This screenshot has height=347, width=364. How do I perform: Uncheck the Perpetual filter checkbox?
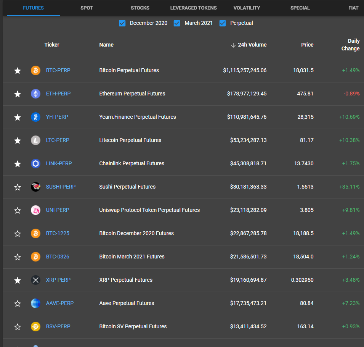pyautogui.click(x=223, y=23)
